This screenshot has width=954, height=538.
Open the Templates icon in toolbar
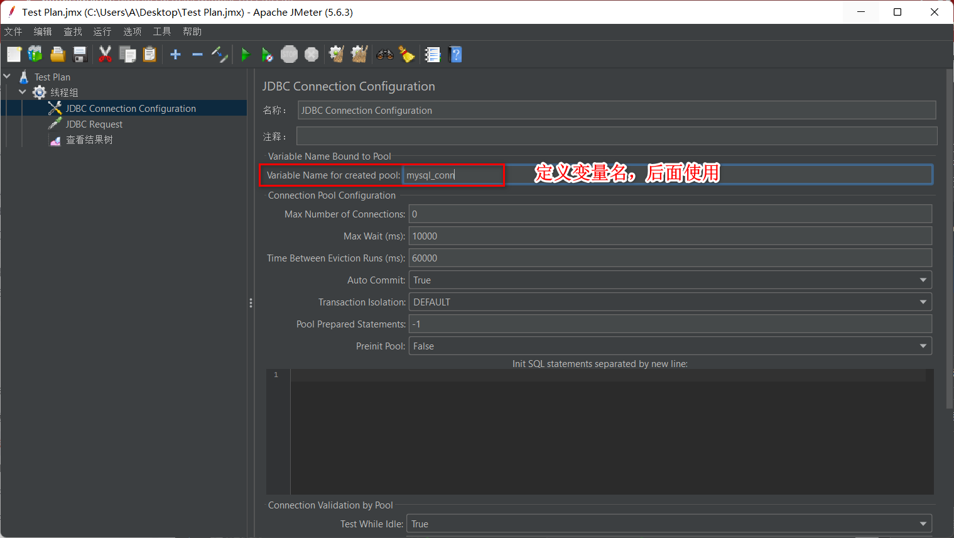tap(35, 55)
